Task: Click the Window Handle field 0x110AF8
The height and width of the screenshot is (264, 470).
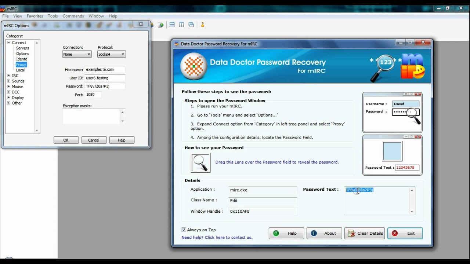Action: click(x=262, y=212)
